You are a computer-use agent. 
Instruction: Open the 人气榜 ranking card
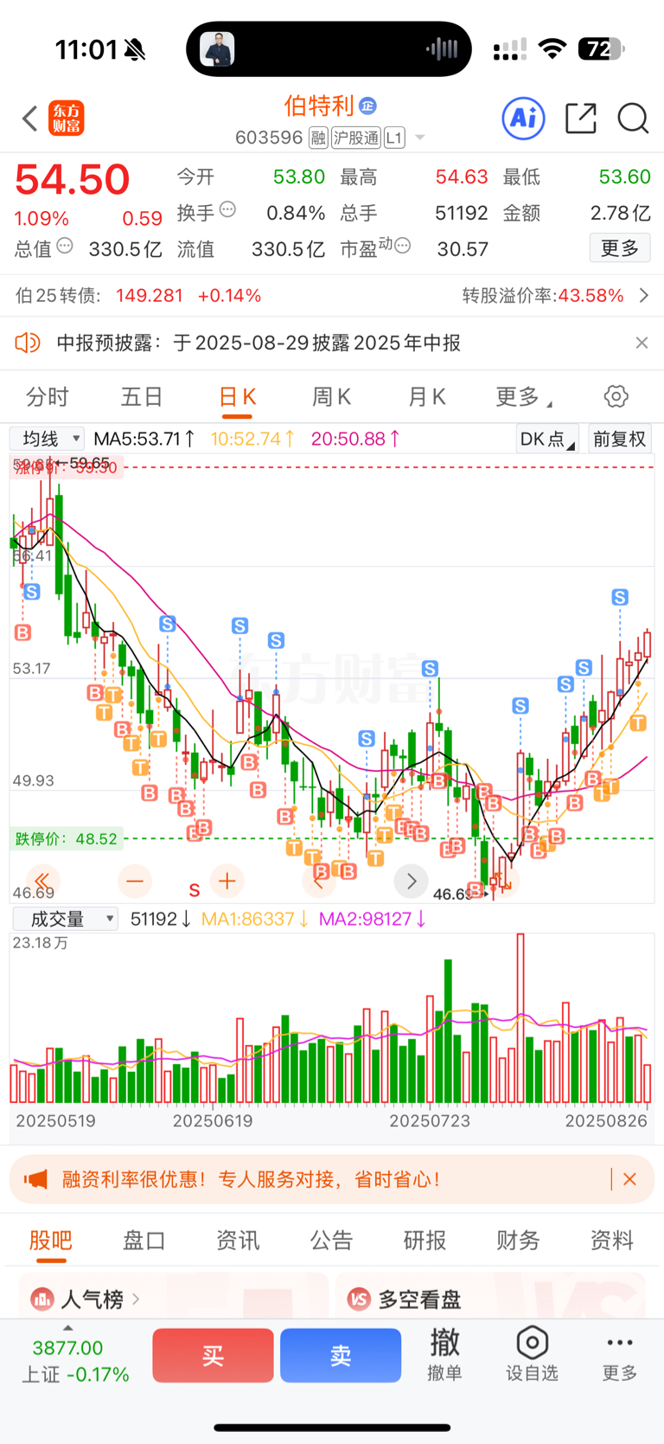(x=173, y=1296)
